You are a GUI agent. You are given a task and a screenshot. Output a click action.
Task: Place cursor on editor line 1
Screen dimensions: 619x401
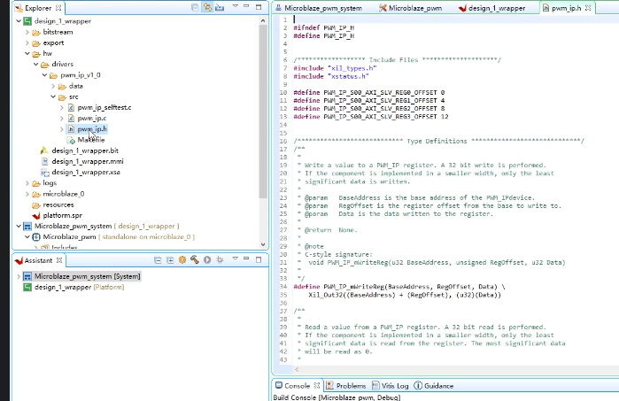coord(454,19)
